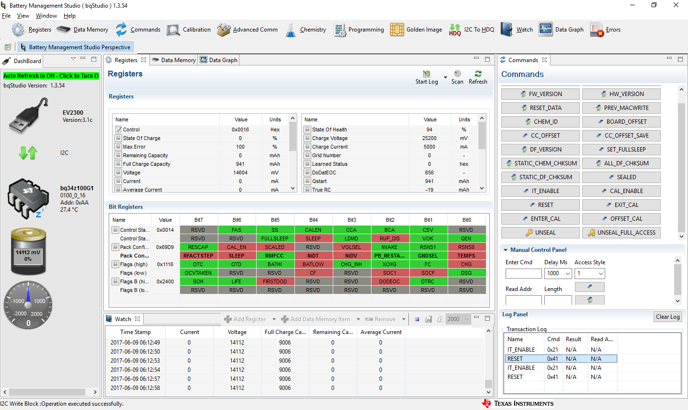Open the Data Graph monitor icon
This screenshot has width=688, height=410.
click(545, 30)
